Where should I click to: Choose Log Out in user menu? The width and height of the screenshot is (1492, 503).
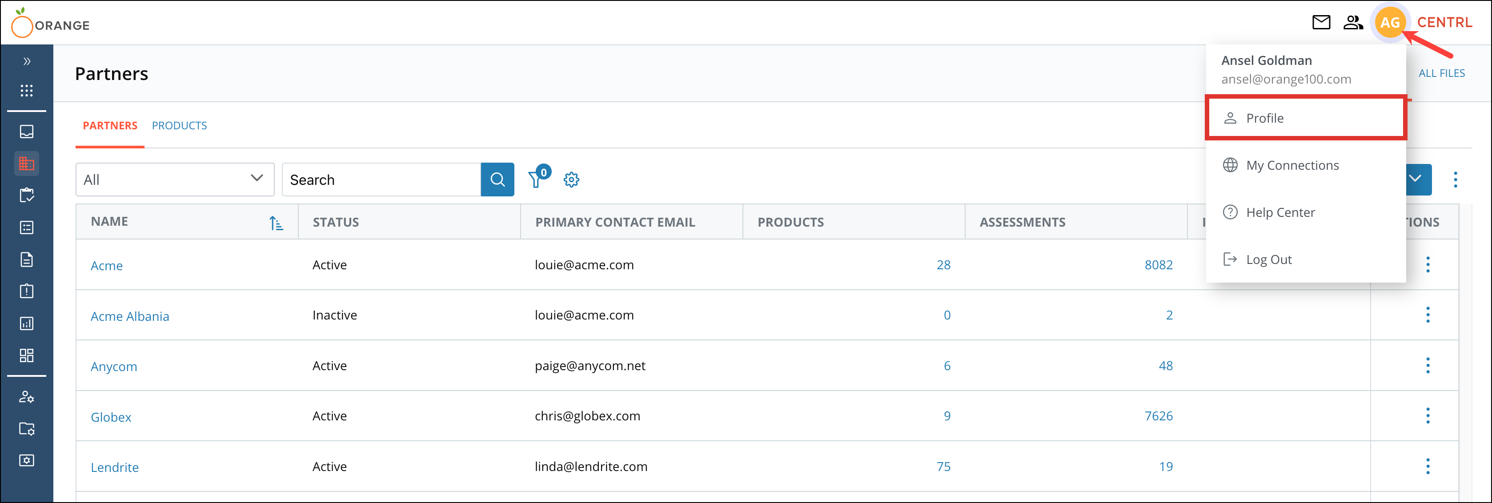click(1268, 259)
